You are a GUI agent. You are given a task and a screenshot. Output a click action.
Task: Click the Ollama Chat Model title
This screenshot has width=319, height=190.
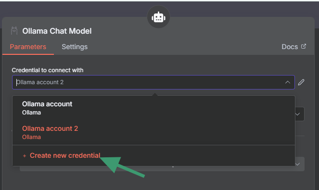click(x=57, y=31)
